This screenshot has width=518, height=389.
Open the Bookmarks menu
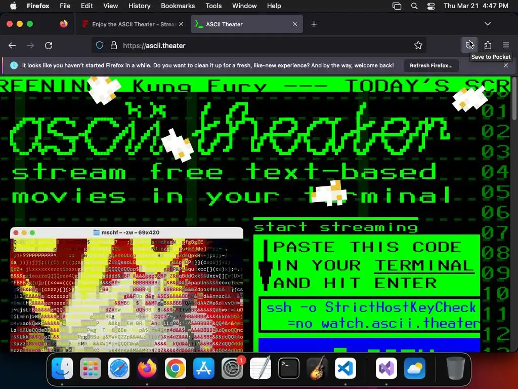tap(178, 6)
